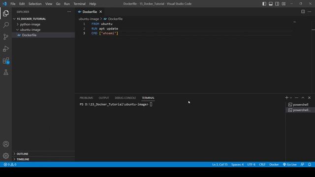Open the File menu

[13, 3]
